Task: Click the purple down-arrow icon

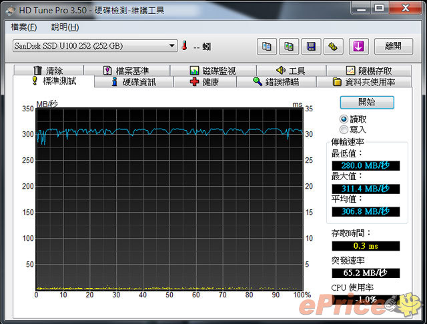Action: 358,46
